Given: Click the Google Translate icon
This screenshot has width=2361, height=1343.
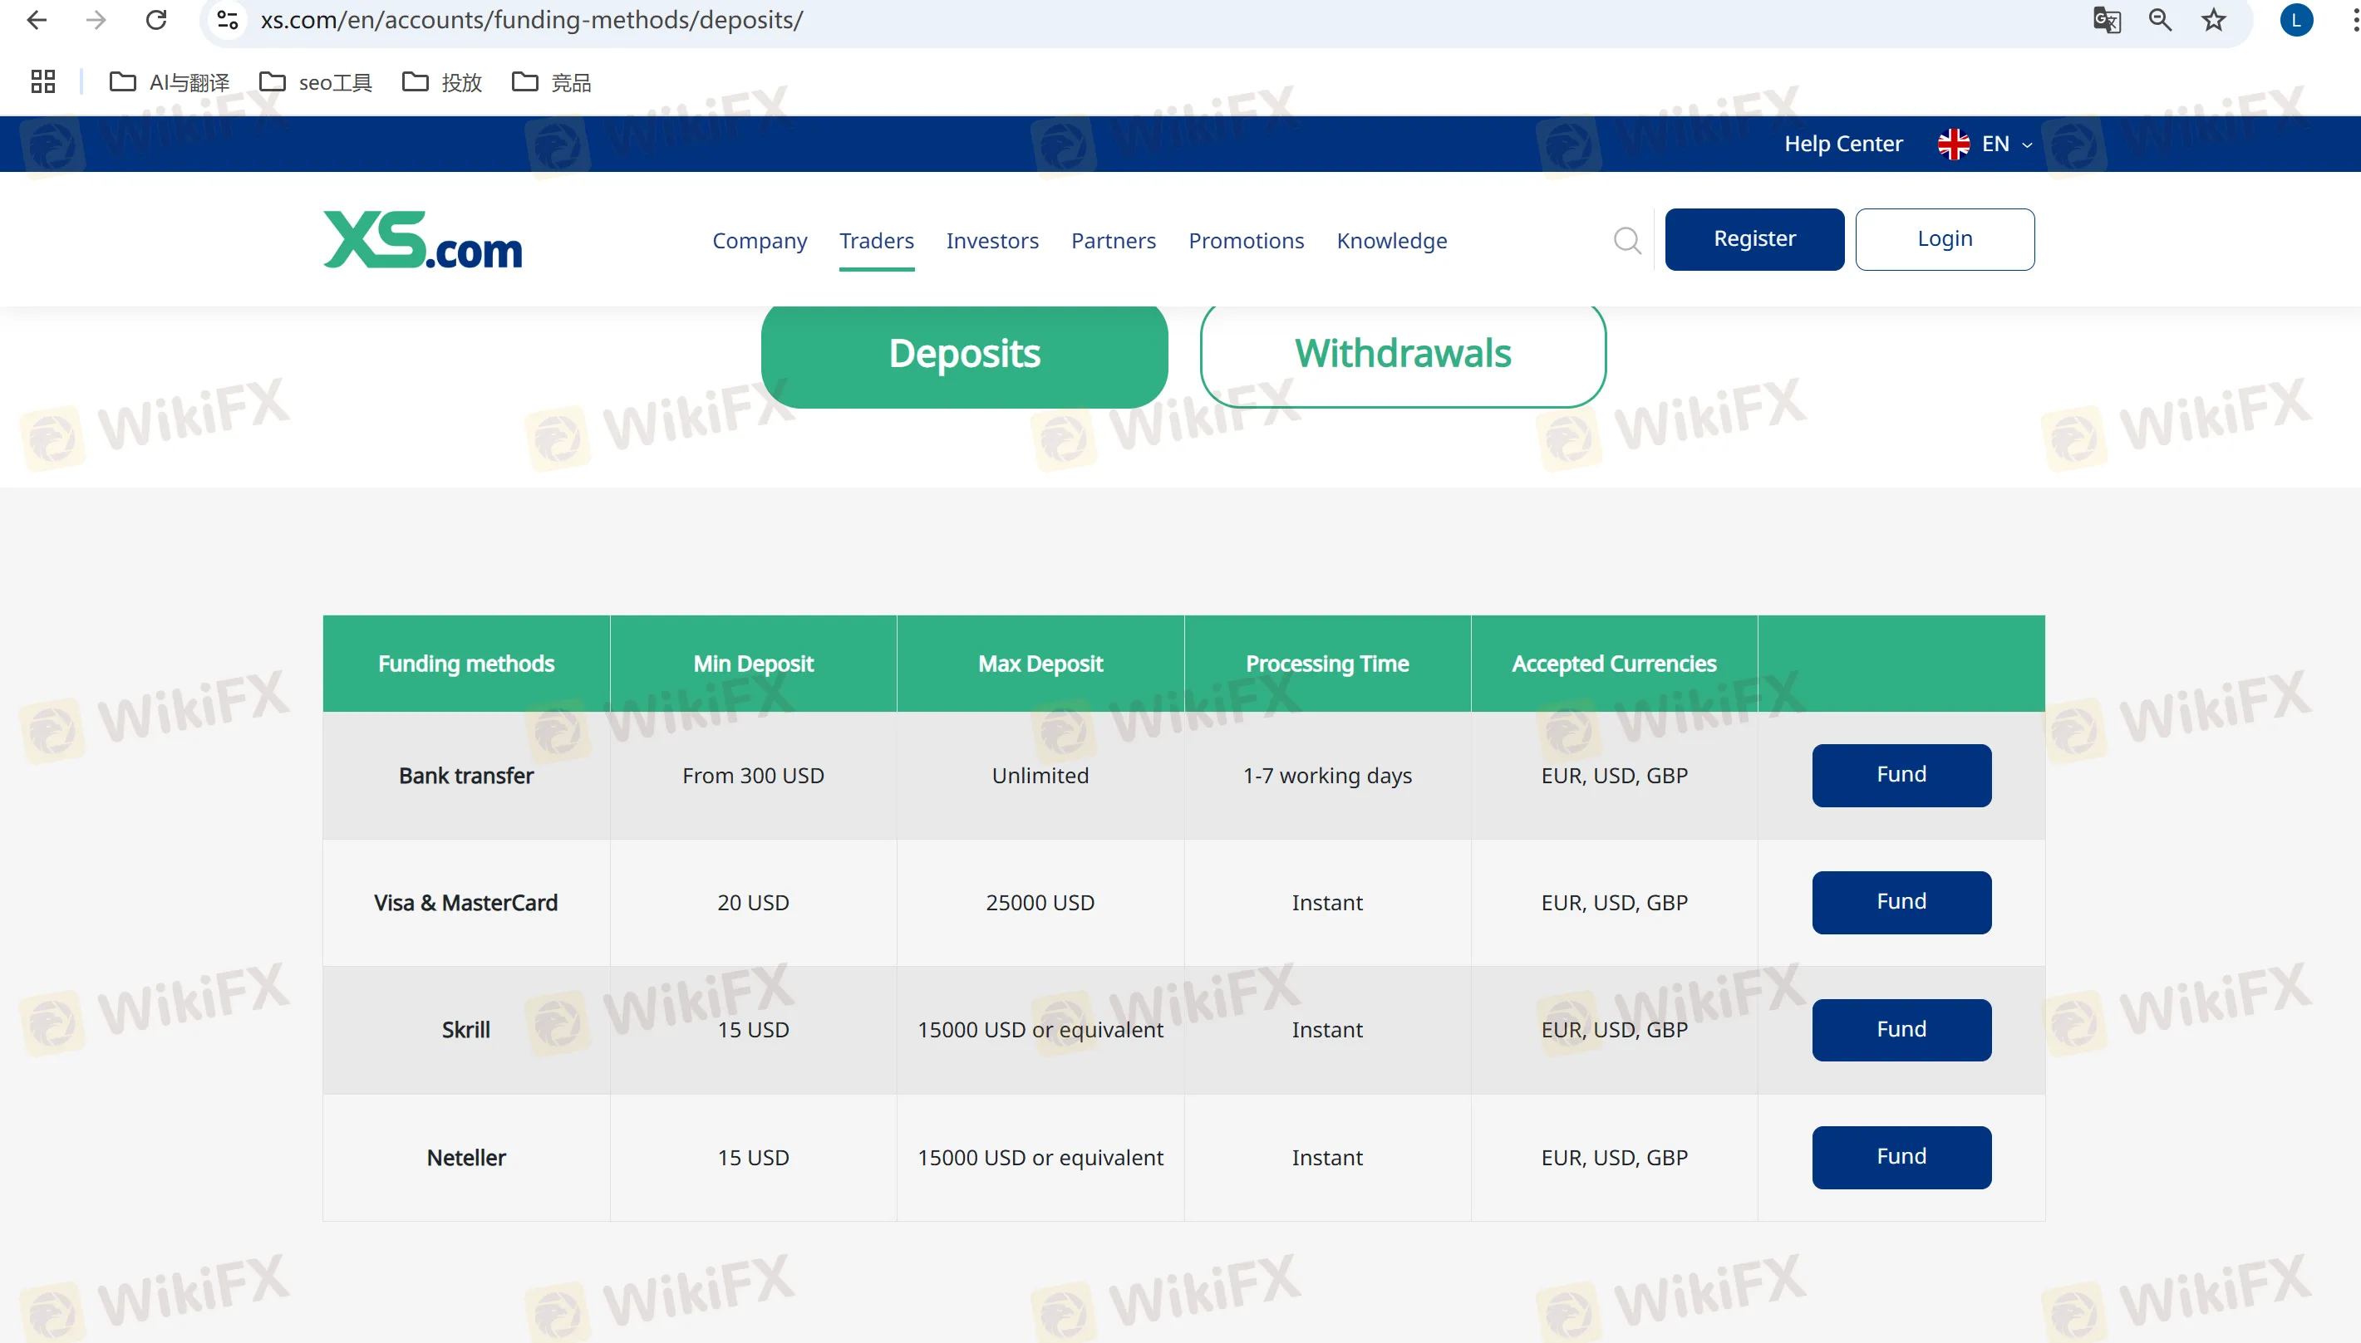Looking at the screenshot, I should [2107, 19].
